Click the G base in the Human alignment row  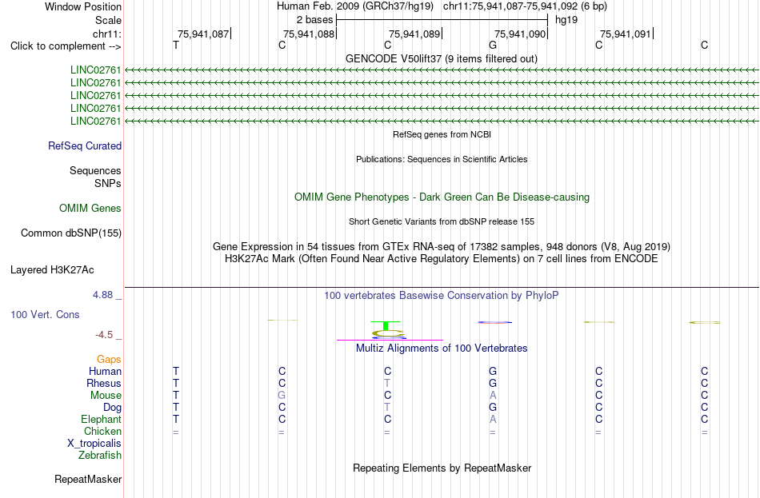(493, 372)
